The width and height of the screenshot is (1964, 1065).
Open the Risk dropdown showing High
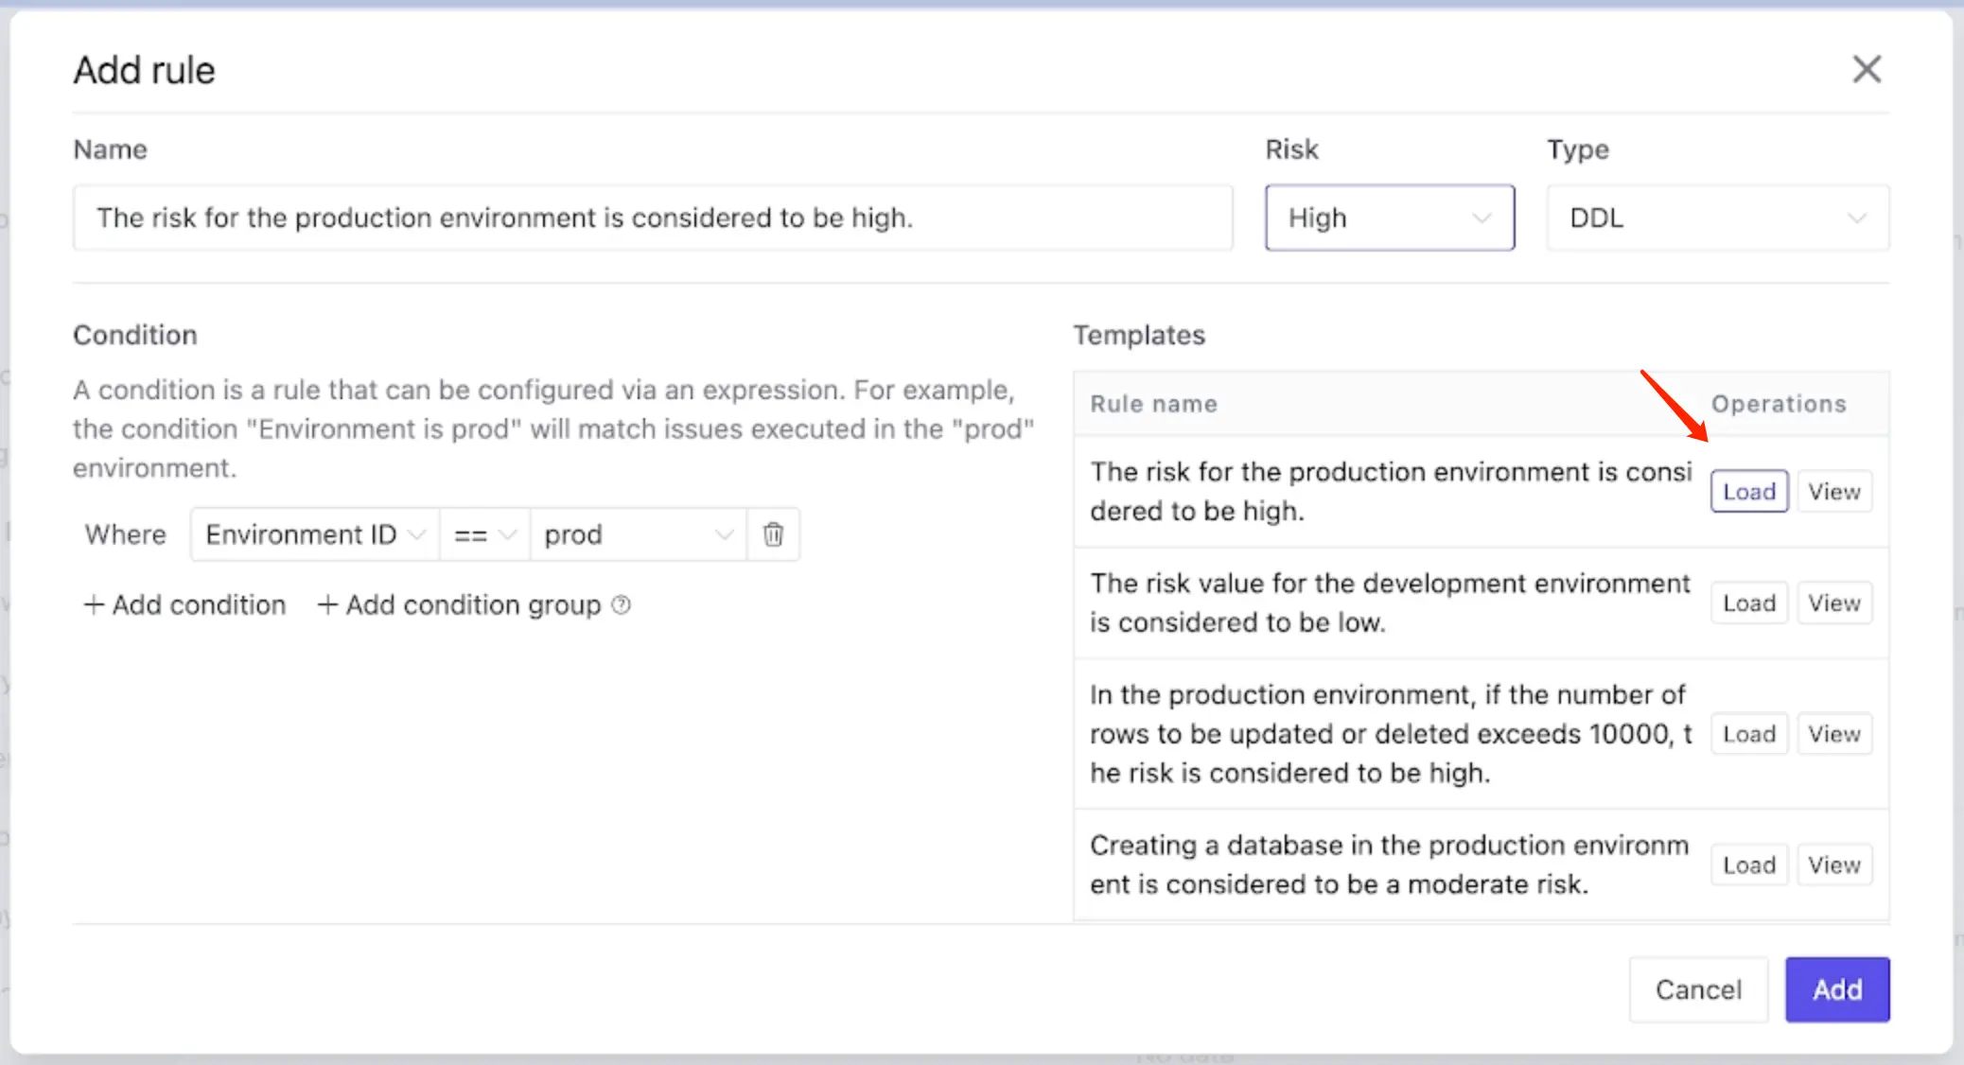[x=1389, y=218]
